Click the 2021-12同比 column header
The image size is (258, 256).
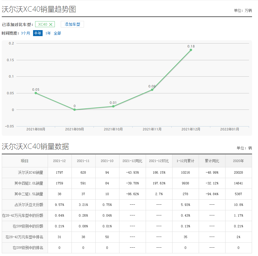point(132,161)
